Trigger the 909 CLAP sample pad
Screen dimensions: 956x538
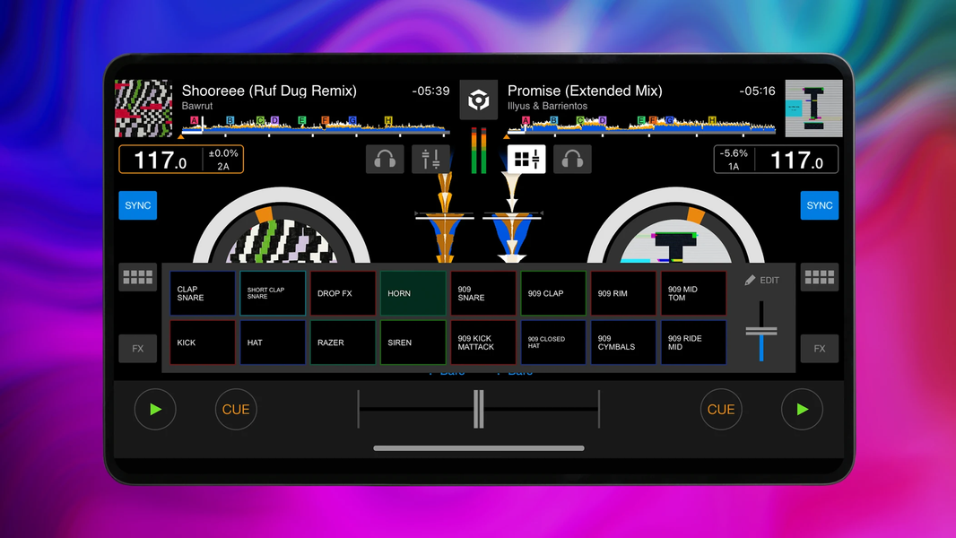pos(552,293)
